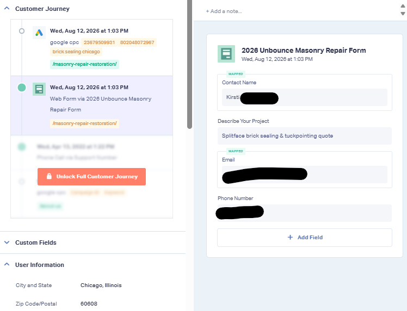Viewport: 407px width, 311px height.
Task: Click the Add Field button
Action: coord(305,238)
